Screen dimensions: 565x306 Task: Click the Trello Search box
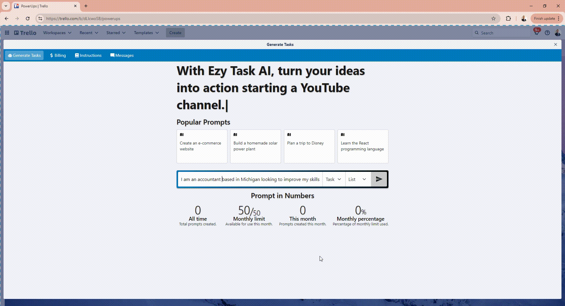tap(501, 33)
